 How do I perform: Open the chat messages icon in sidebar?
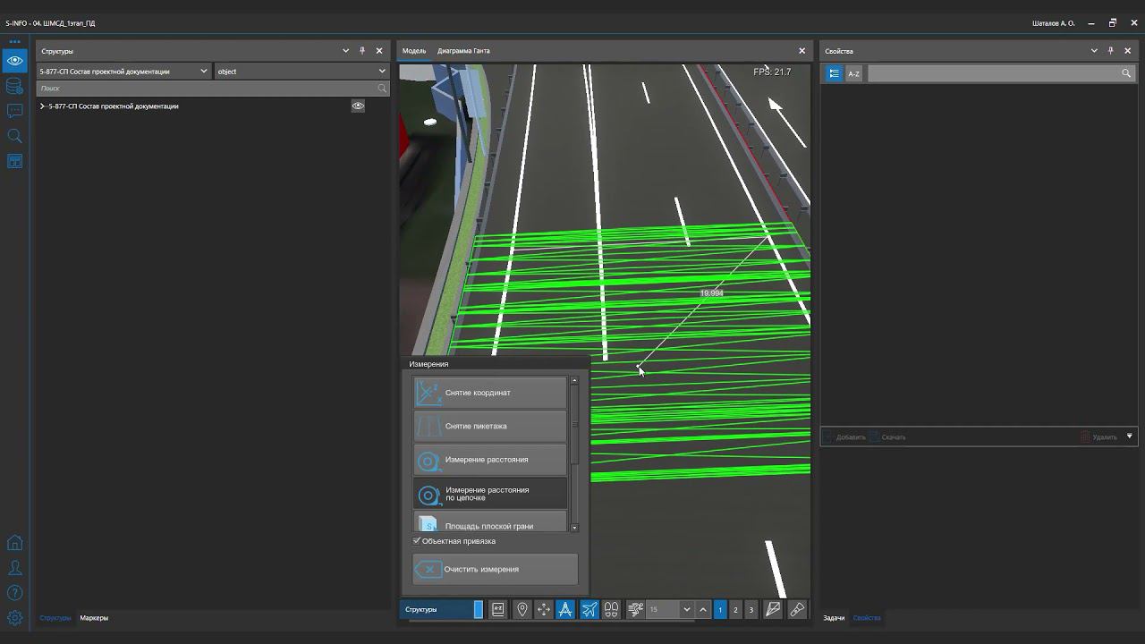(x=14, y=111)
